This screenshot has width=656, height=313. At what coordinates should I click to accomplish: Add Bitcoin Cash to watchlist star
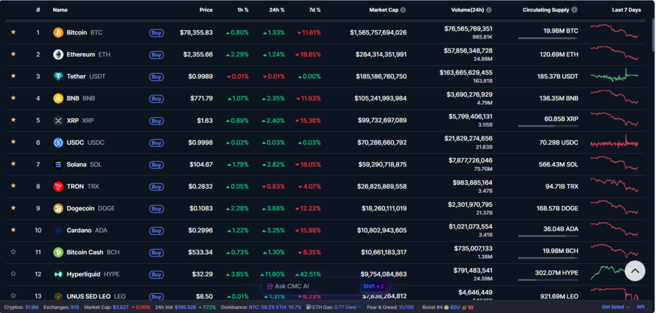coord(13,252)
